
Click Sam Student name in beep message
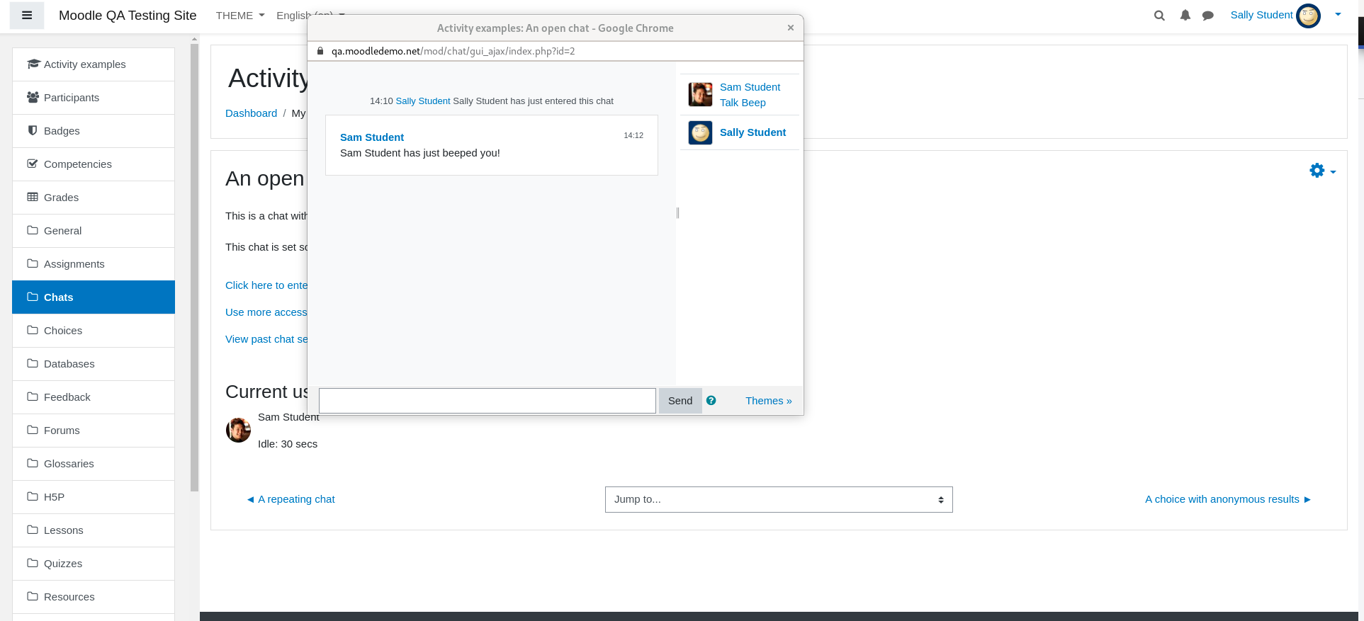pyautogui.click(x=372, y=137)
